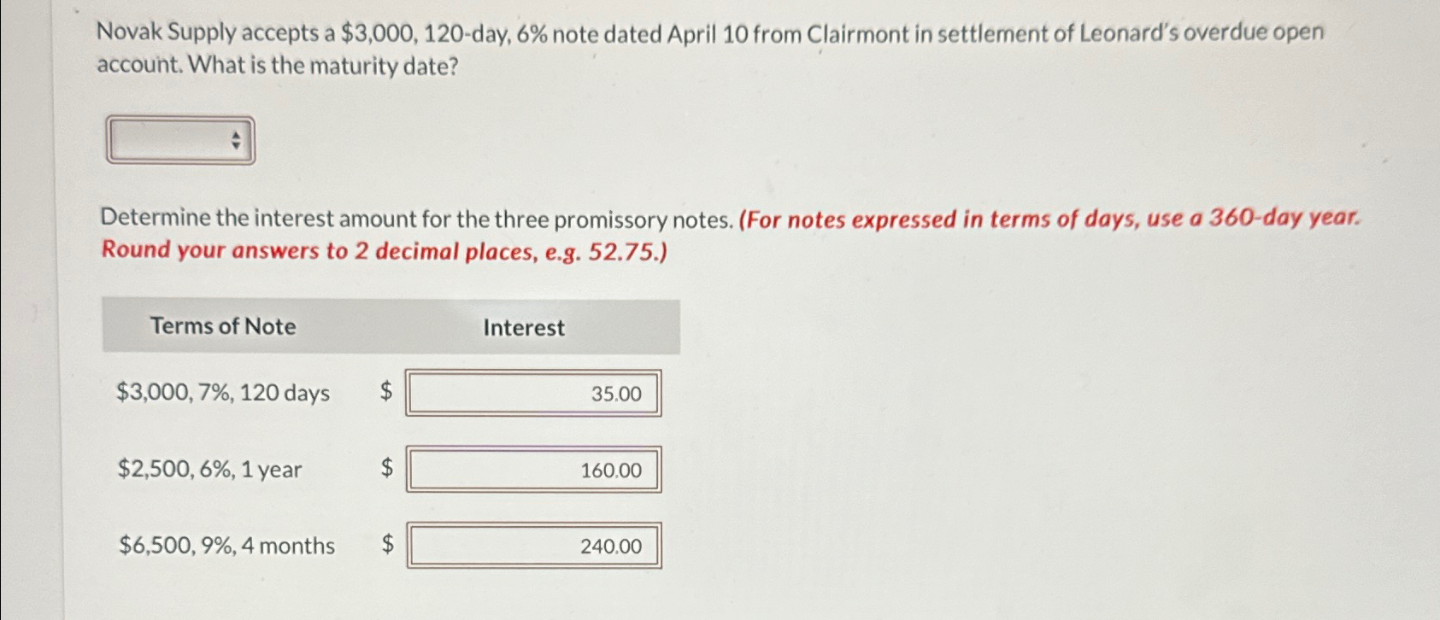
Task: Click the gray table header row
Action: (390, 327)
